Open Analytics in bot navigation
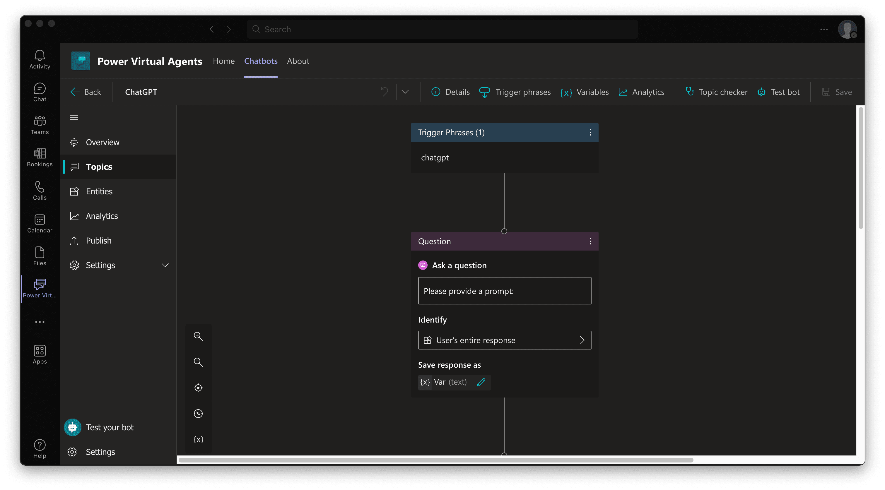This screenshot has height=490, width=885. tap(118, 216)
